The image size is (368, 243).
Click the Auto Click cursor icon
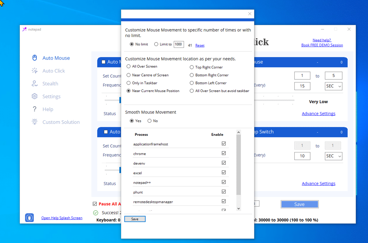pos(35,71)
